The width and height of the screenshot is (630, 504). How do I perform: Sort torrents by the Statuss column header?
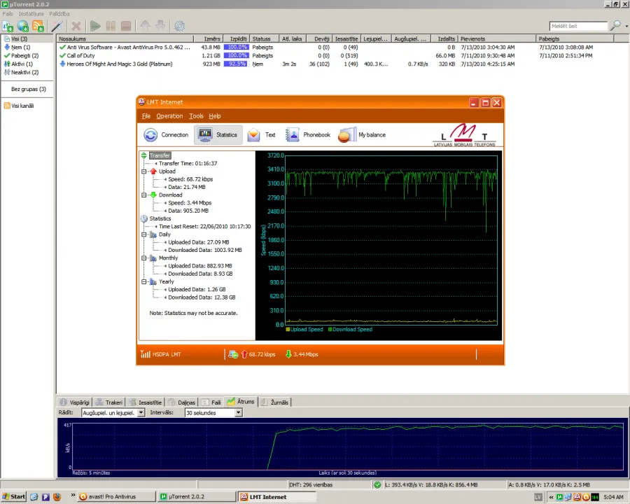265,39
